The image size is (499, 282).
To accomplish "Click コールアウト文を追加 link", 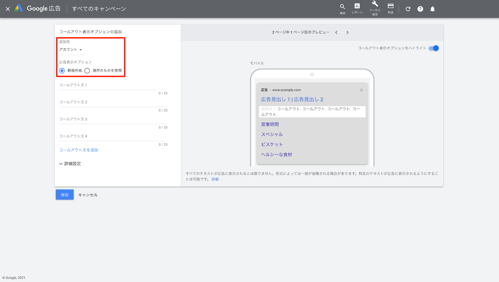I will coord(79,150).
